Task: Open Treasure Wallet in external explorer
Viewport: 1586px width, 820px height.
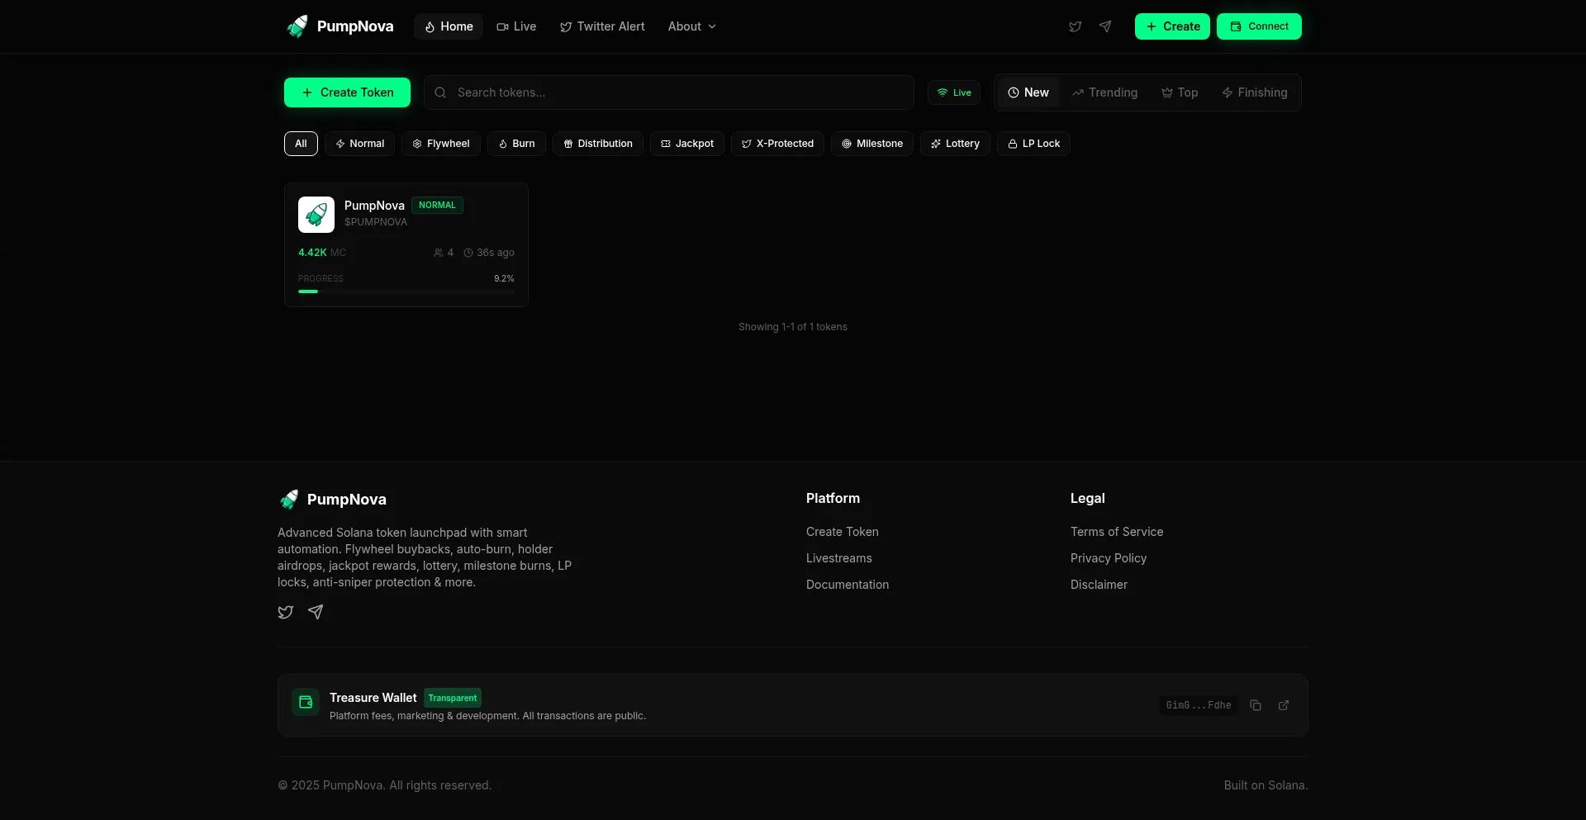Action: 1284,705
